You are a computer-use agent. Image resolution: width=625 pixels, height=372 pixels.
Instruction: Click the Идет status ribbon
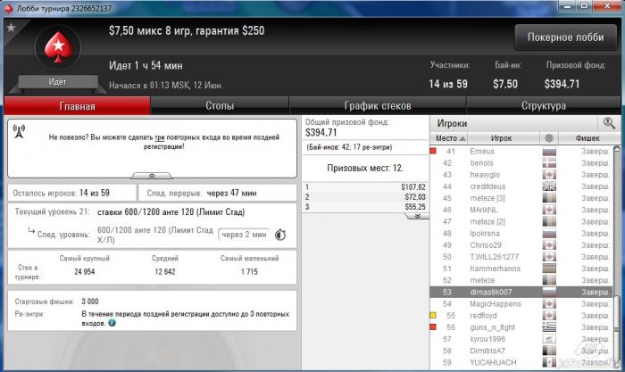pyautogui.click(x=57, y=82)
